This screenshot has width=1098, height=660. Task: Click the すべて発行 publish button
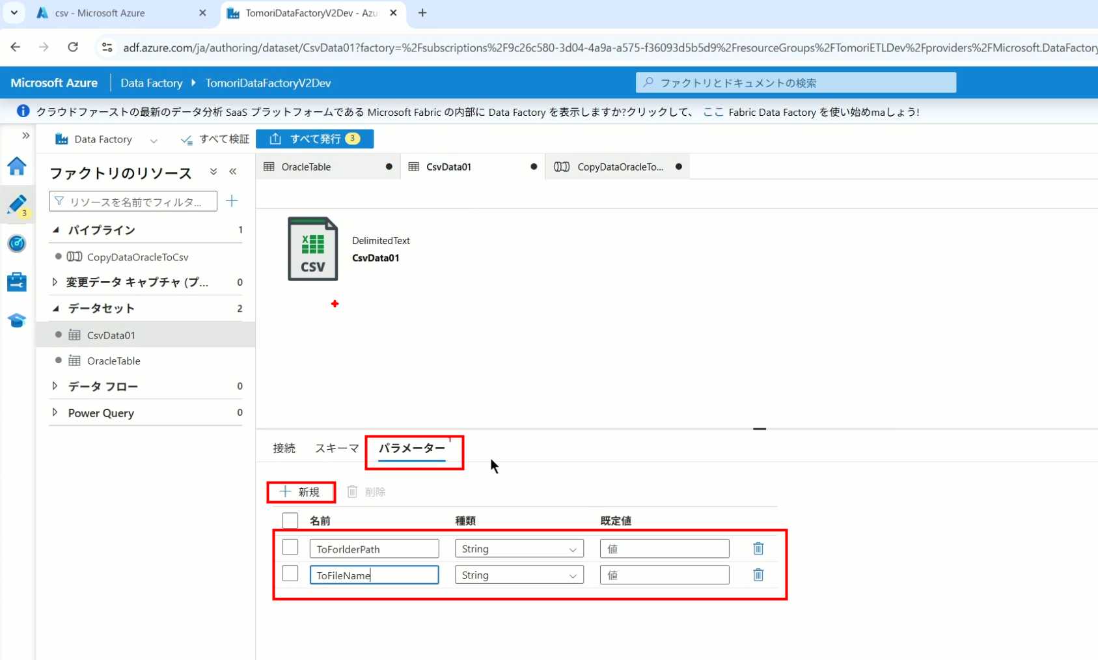point(315,139)
